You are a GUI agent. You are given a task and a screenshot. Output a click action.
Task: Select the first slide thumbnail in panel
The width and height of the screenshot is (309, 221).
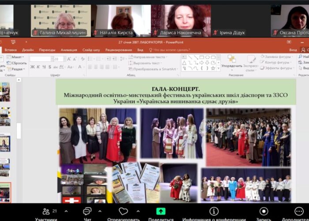click(x=5, y=91)
